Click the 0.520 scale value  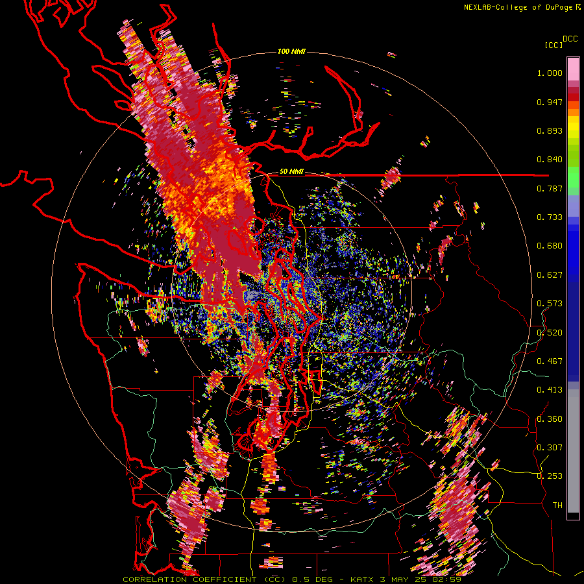tap(550, 332)
